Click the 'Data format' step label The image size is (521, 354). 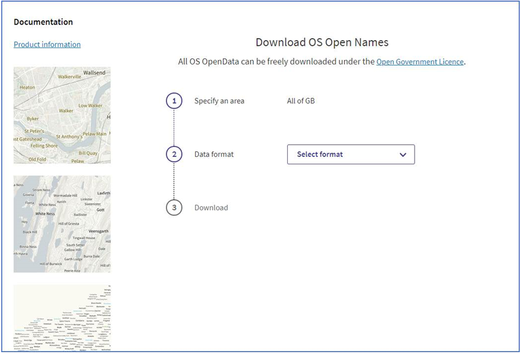[214, 154]
